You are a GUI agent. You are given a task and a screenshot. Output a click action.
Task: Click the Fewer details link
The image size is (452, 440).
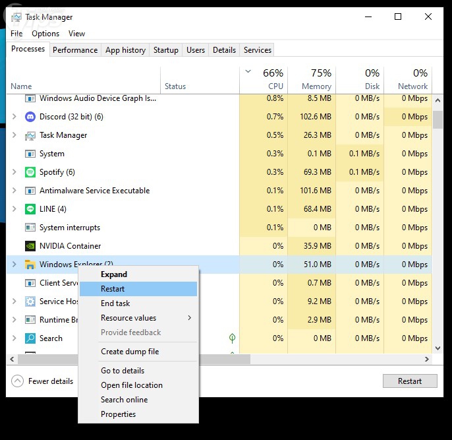(x=51, y=381)
